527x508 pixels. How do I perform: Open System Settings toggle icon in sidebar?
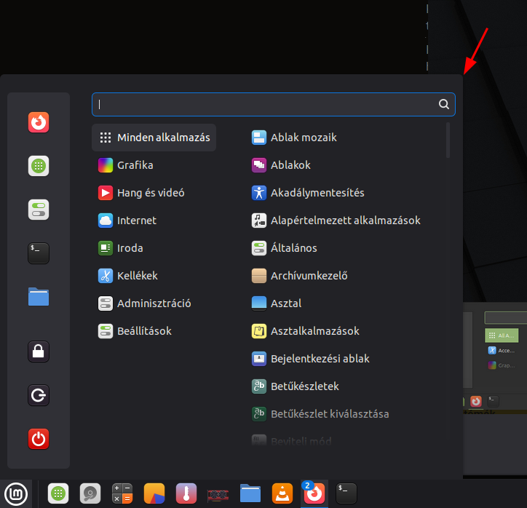click(39, 210)
